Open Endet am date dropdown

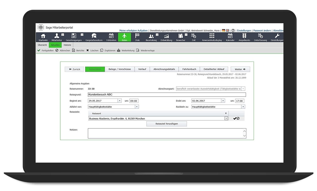[x=223, y=101]
